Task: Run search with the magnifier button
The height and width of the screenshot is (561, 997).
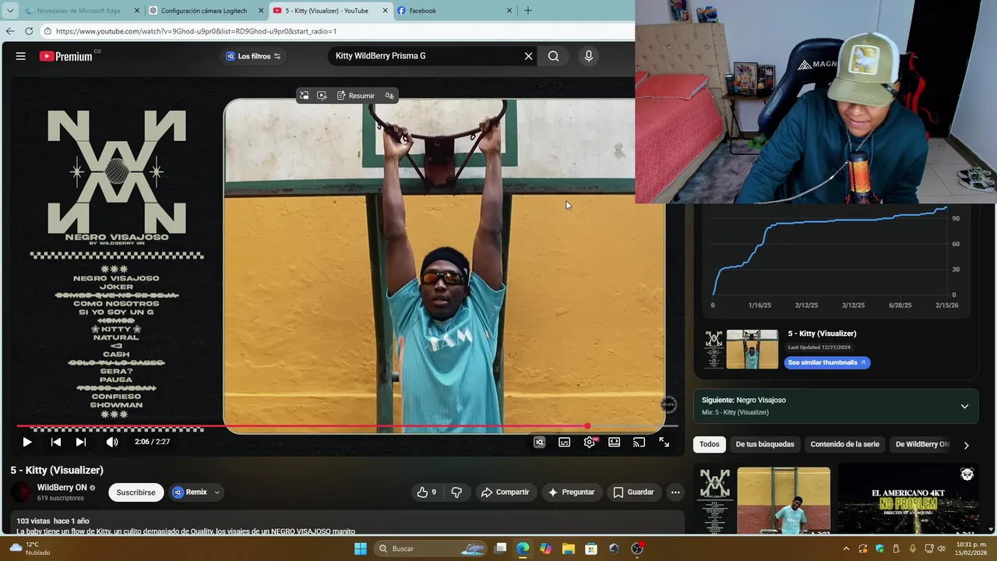Action: (x=553, y=56)
